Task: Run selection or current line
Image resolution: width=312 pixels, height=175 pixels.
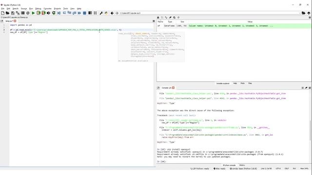Action: (49, 13)
